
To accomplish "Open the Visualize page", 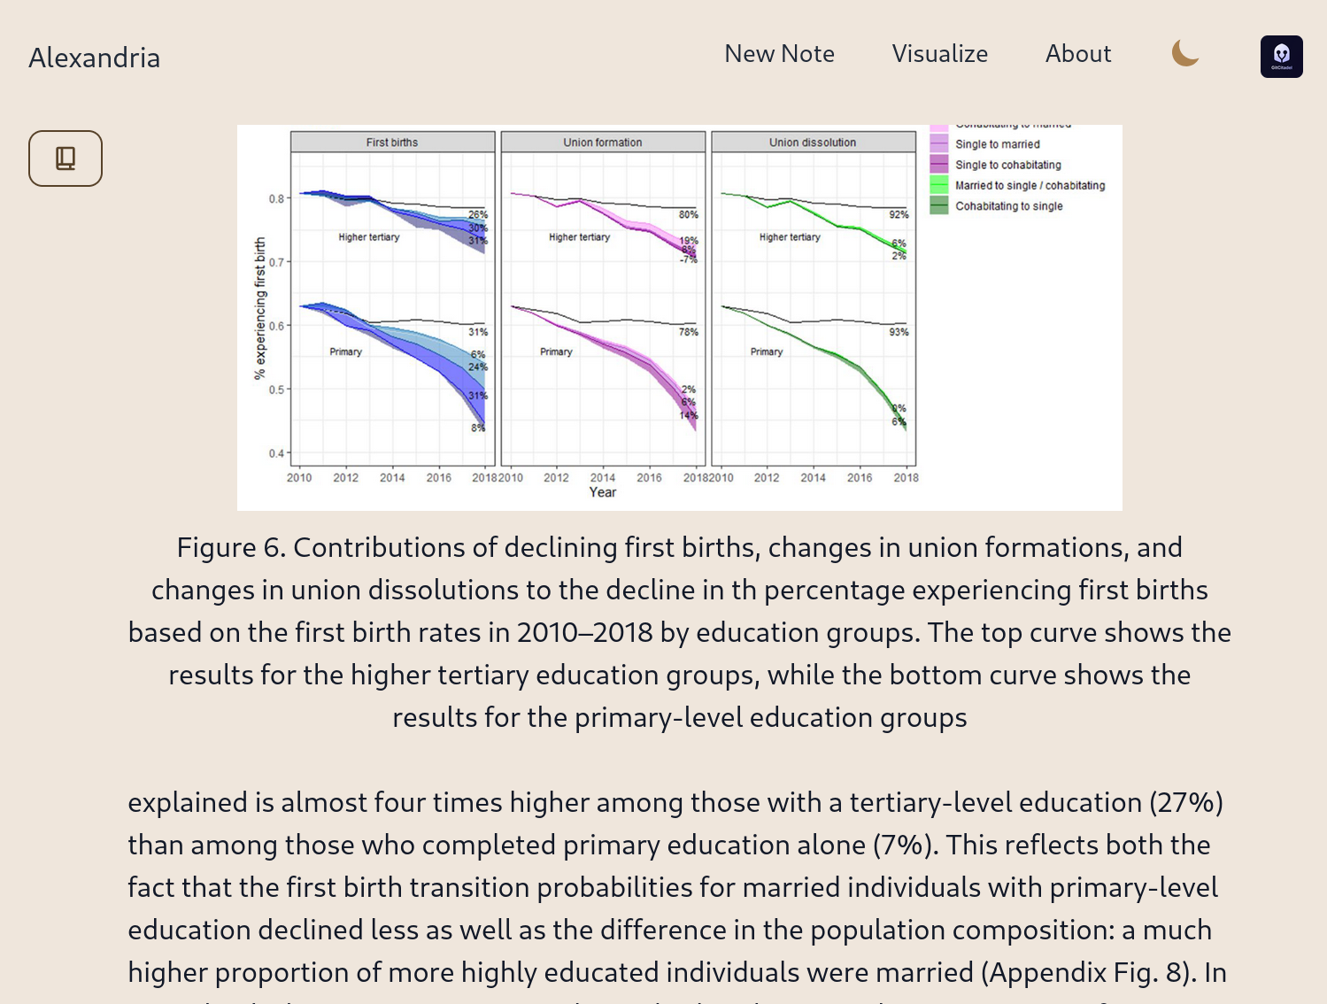I will (x=939, y=54).
